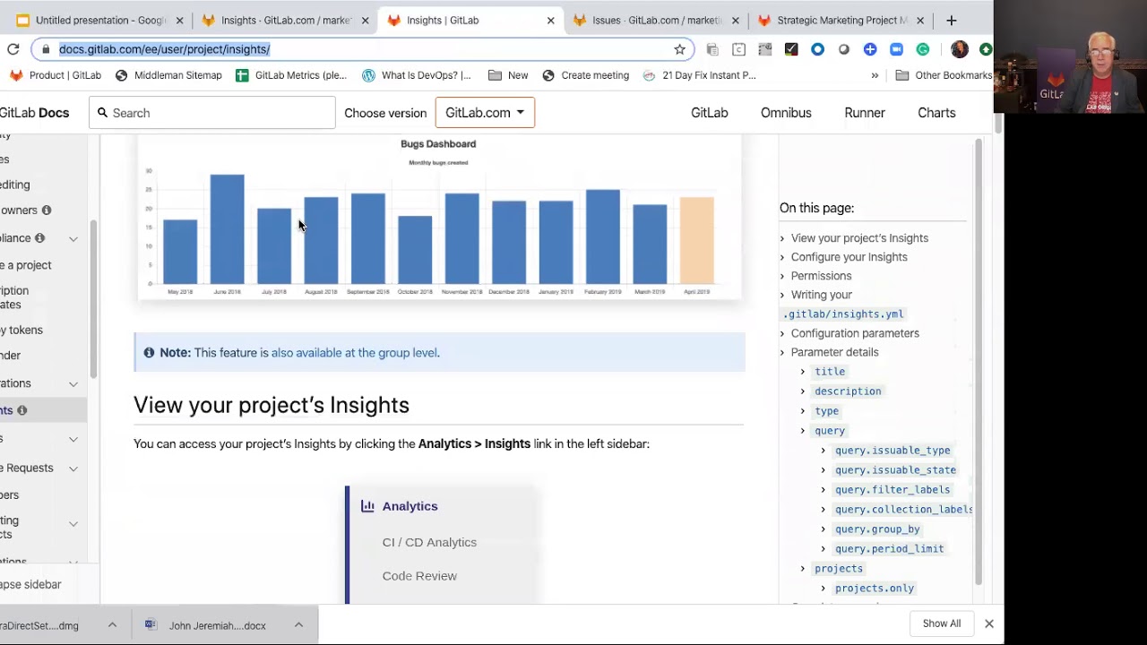Viewport: 1147px width, 645px height.
Task: Open the Grammarly extension icon
Action: pos(922,49)
